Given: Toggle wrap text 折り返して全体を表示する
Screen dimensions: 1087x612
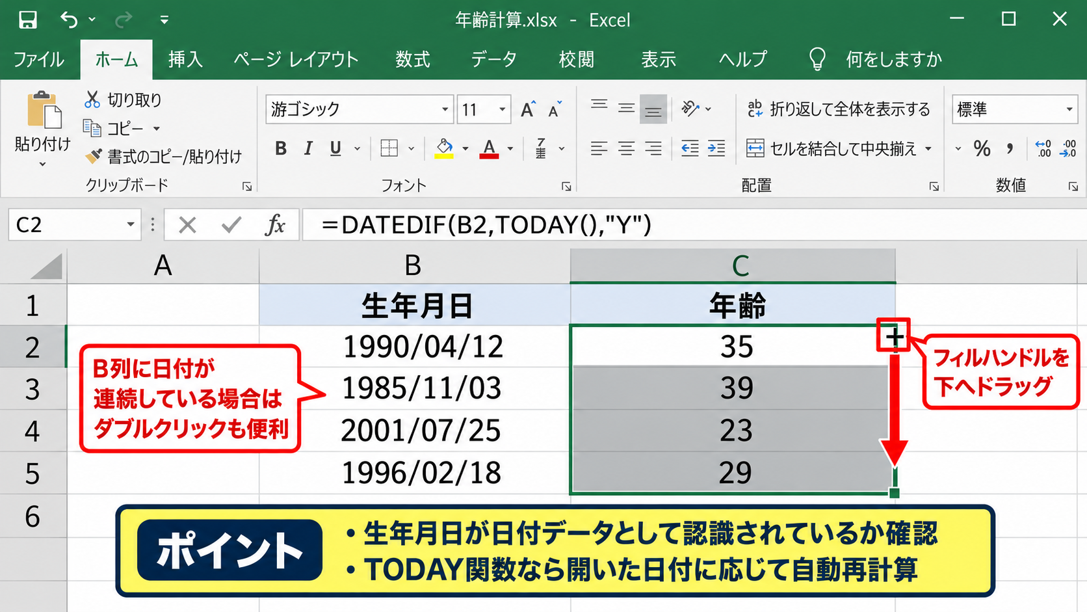Looking at the screenshot, I should (x=838, y=109).
